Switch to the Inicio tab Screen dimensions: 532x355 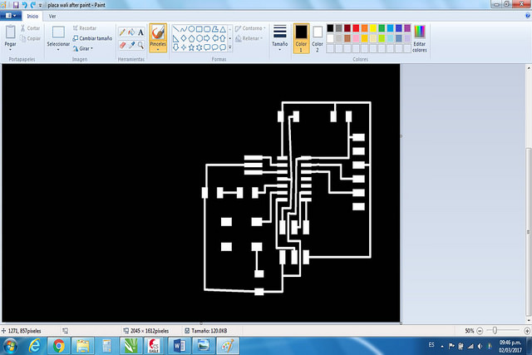click(32, 16)
